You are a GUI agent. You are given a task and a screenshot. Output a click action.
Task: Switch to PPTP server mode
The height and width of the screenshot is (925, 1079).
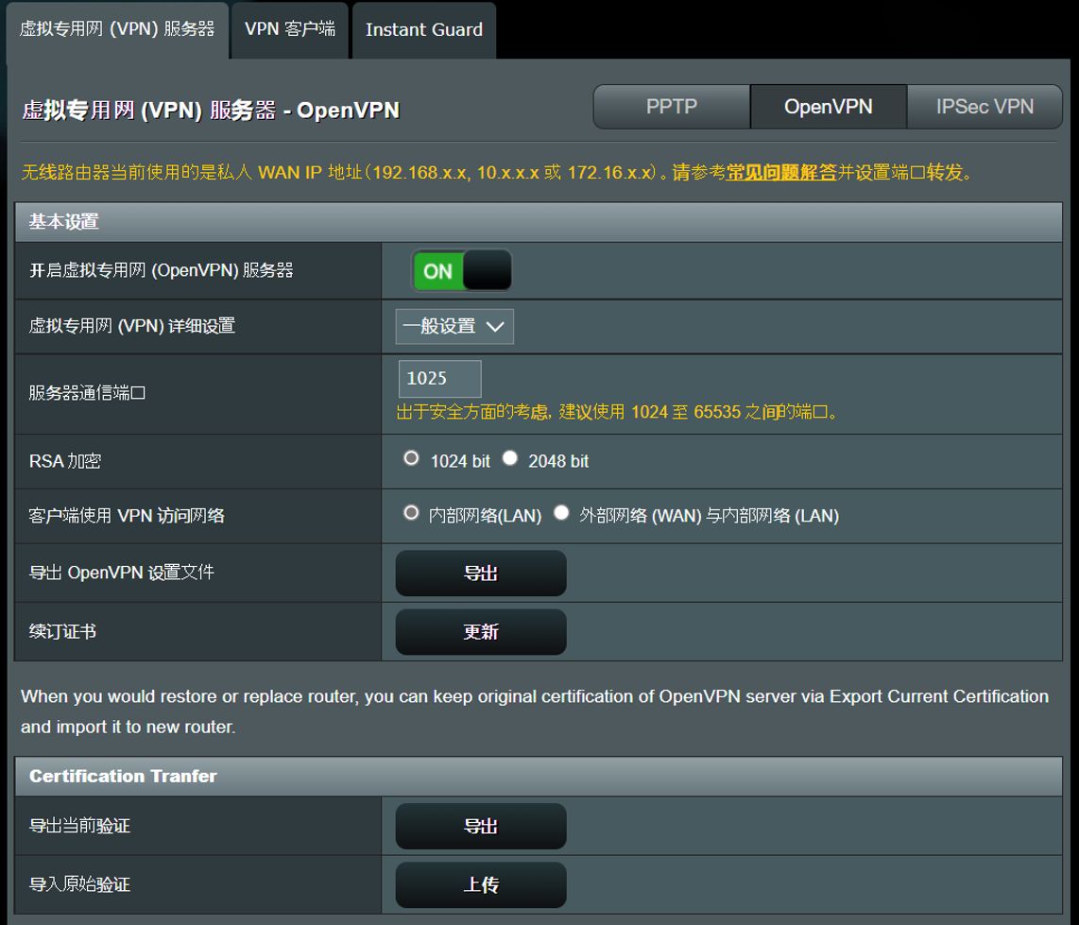point(671,107)
